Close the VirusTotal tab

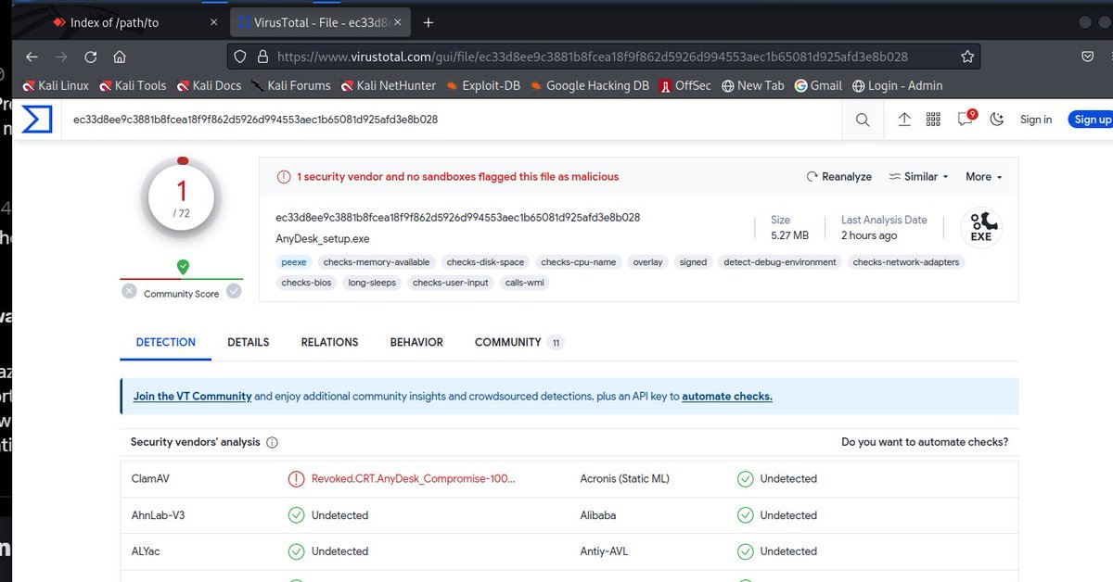[398, 23]
